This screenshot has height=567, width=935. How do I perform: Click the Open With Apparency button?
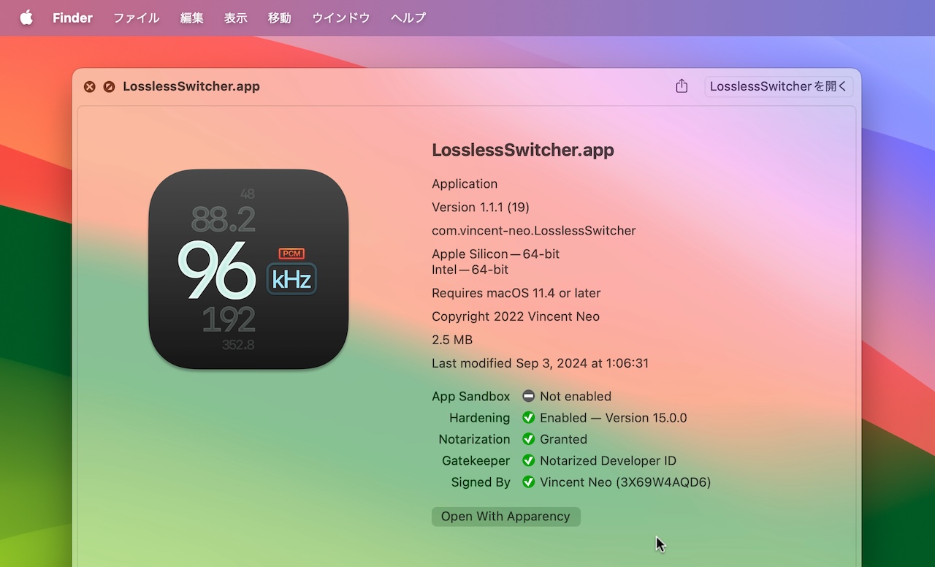click(x=505, y=517)
